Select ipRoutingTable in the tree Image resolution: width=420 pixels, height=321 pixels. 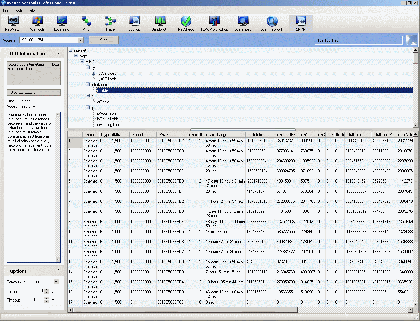point(109,125)
